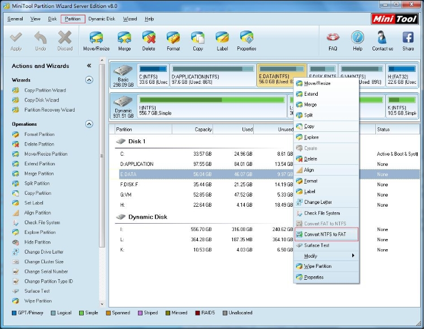Collapse the Wizards section chevron

[89, 80]
